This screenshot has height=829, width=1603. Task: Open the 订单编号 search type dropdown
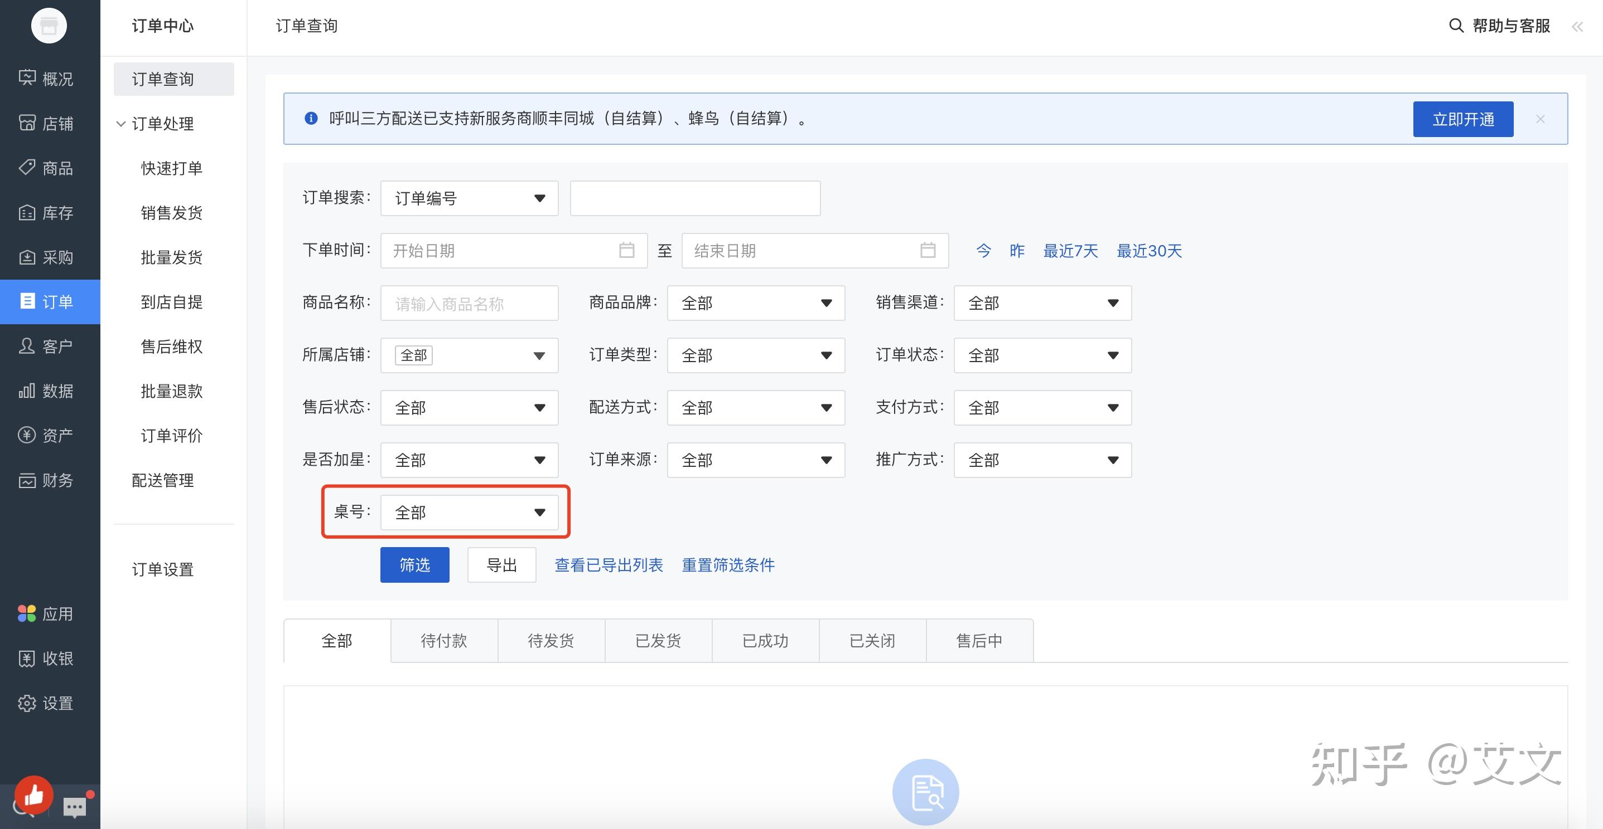[x=469, y=198]
